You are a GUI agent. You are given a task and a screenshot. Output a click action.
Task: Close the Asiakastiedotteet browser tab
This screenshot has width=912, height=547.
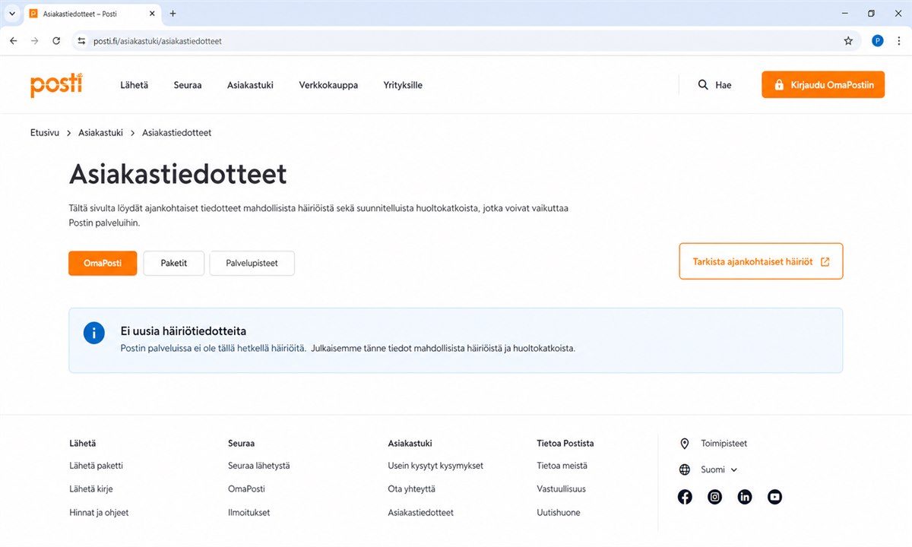151,14
